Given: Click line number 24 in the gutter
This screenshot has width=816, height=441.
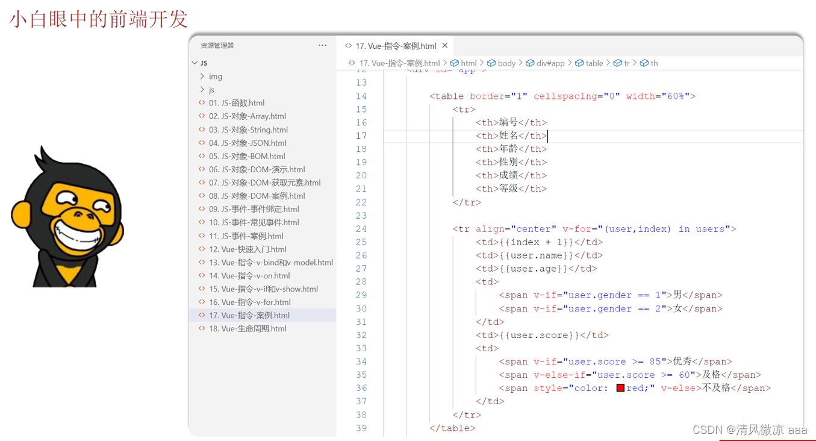Looking at the screenshot, I should (361, 229).
